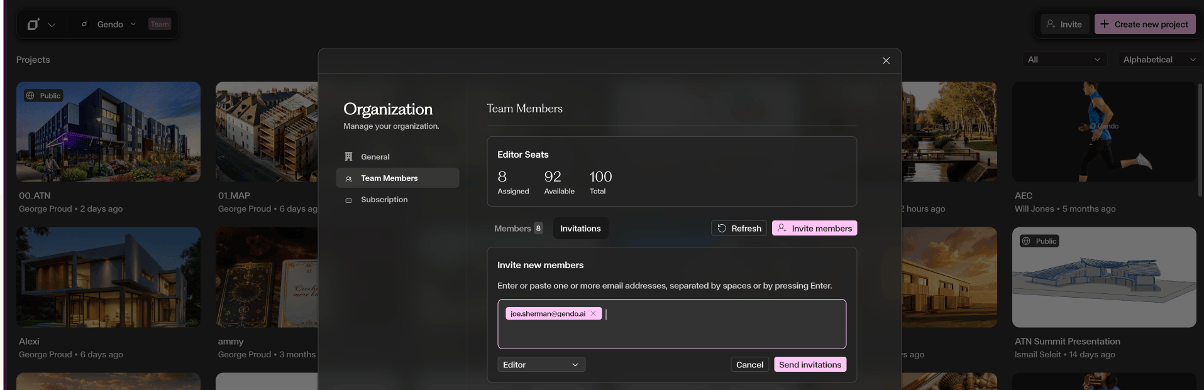This screenshot has width=1204, height=390.
Task: Click the Team Members people icon
Action: (x=348, y=179)
